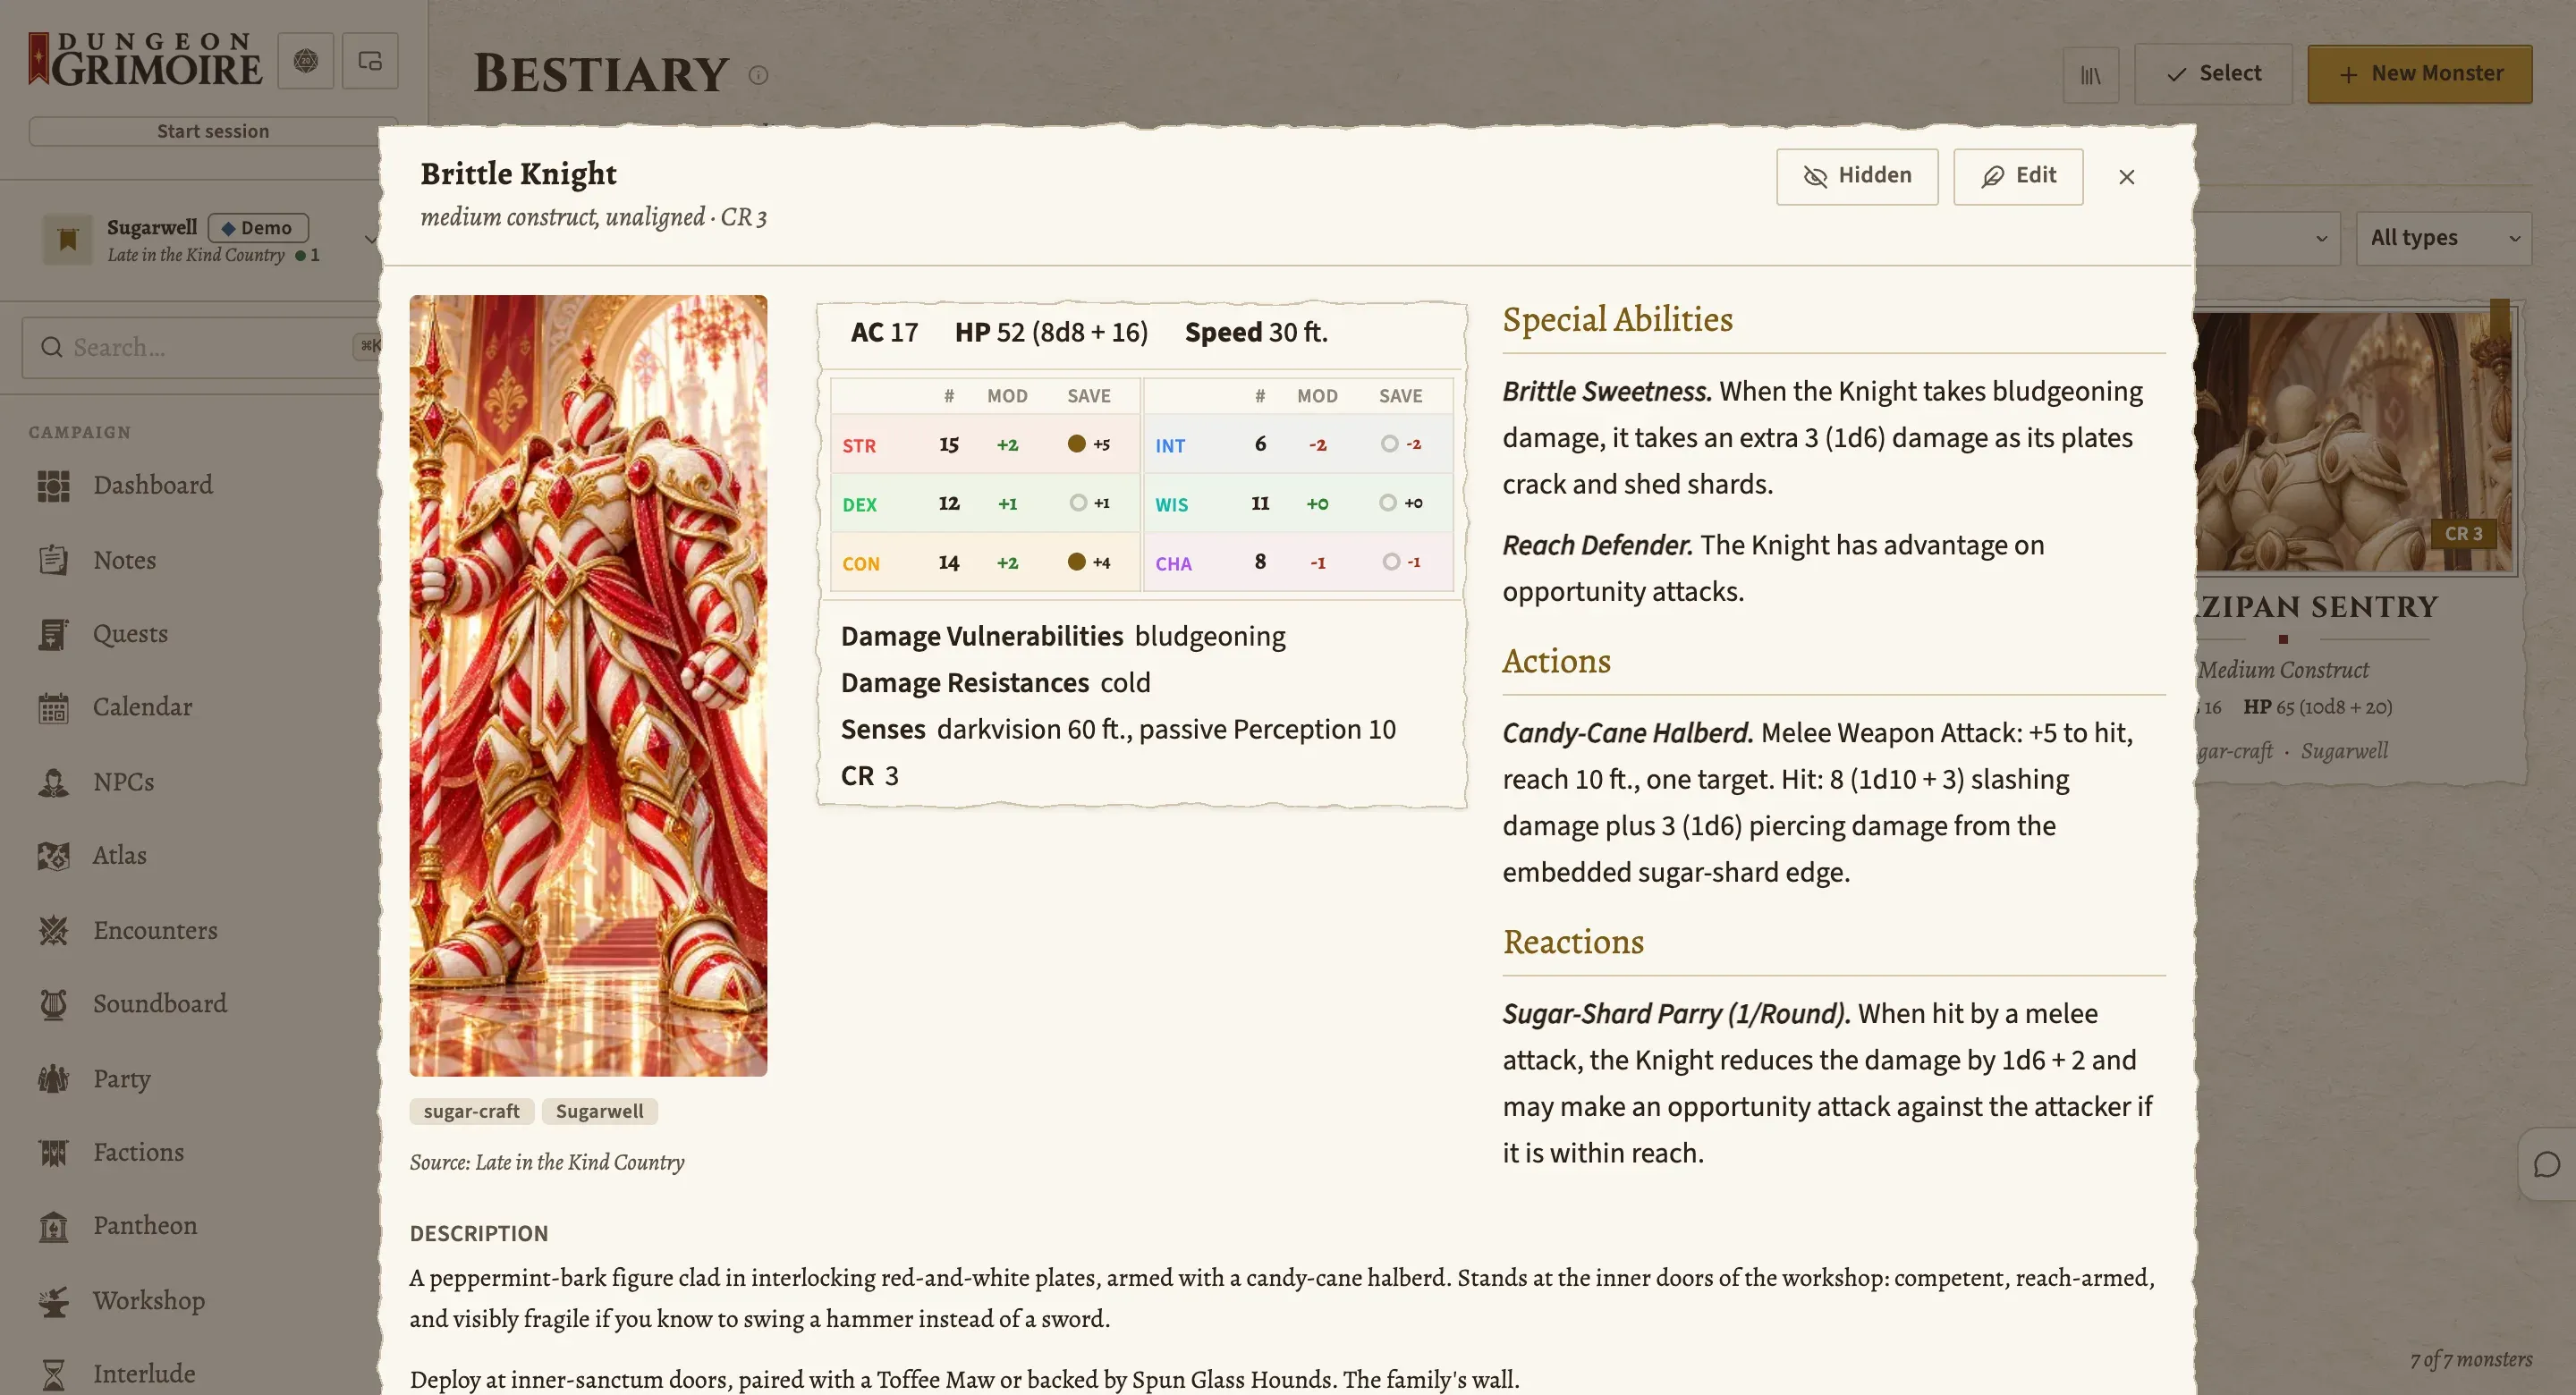Toggle the CON saving throw proficiency
Screen dimensions: 2576x1395
point(1076,562)
